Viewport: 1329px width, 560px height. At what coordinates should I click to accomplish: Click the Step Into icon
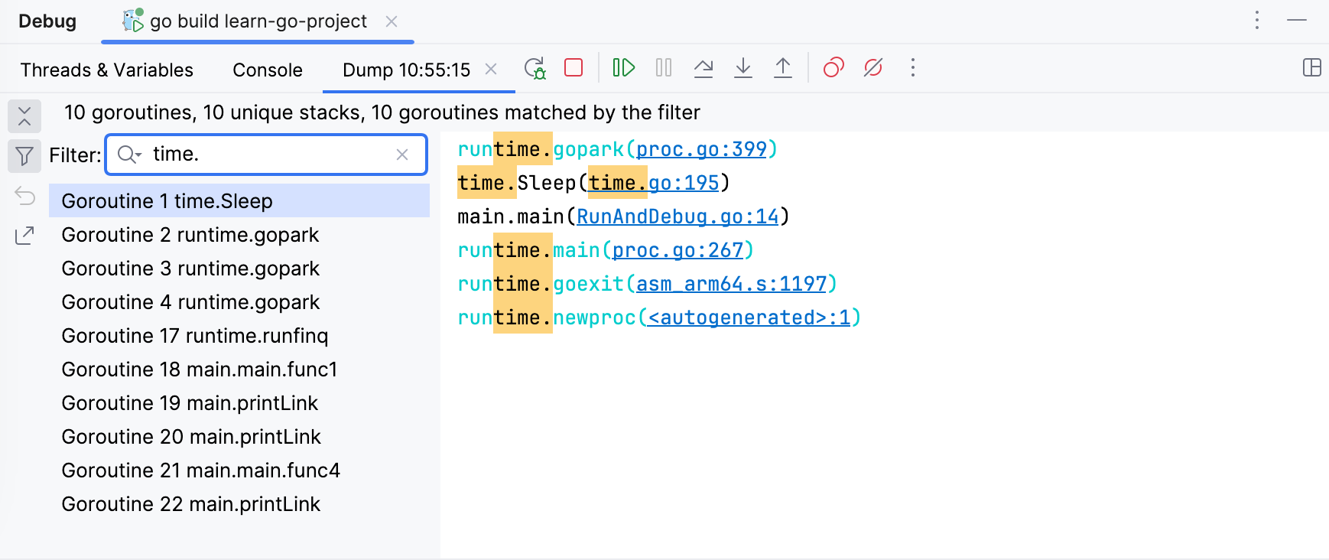[x=743, y=68]
